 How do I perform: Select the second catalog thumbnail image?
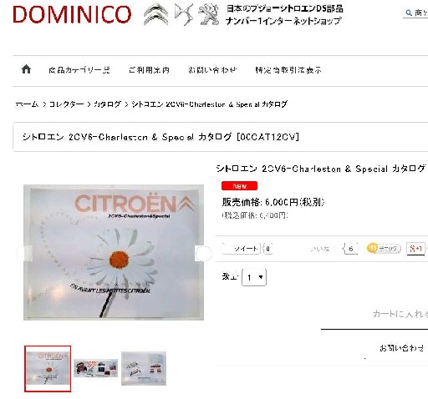95,368
